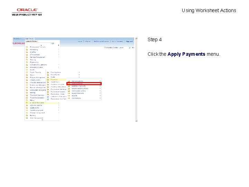
Task: Expand the Drafts submenu arrow
Action: pos(79,77)
